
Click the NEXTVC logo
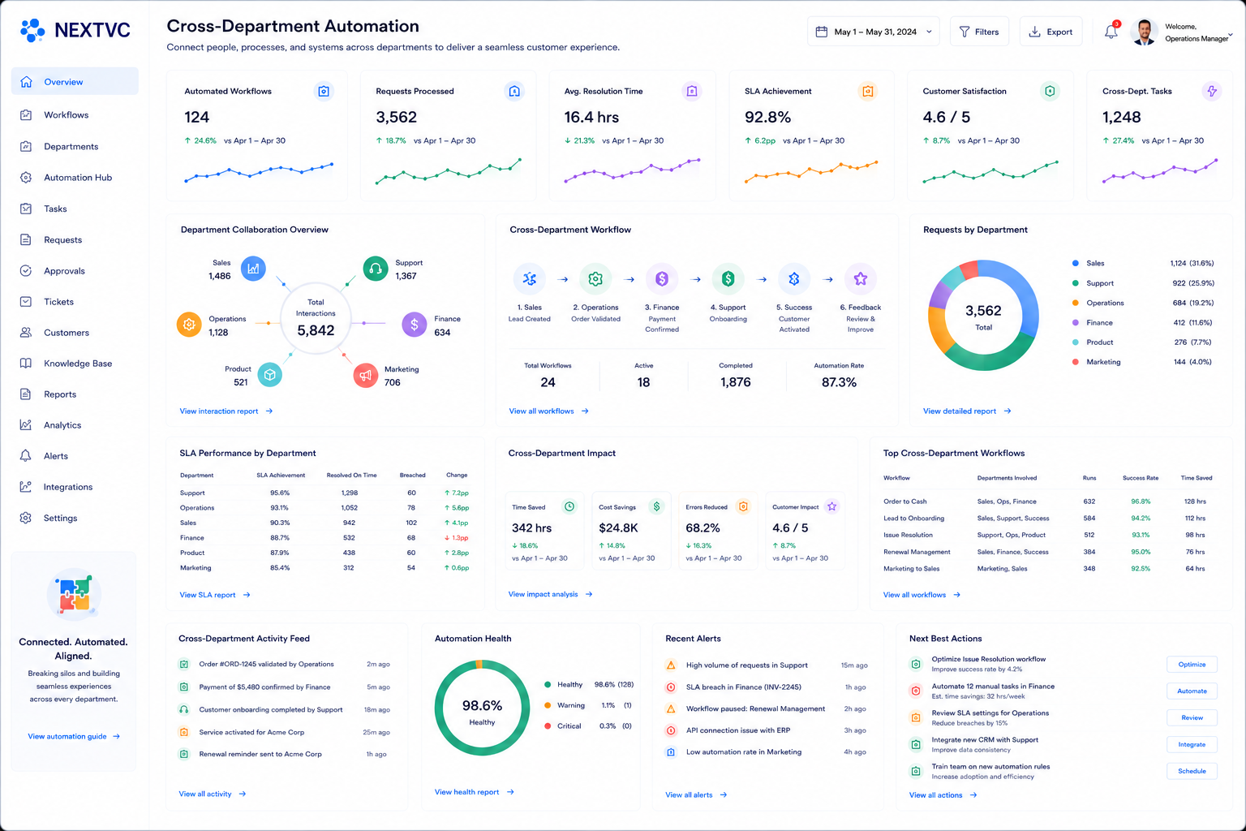click(x=75, y=30)
